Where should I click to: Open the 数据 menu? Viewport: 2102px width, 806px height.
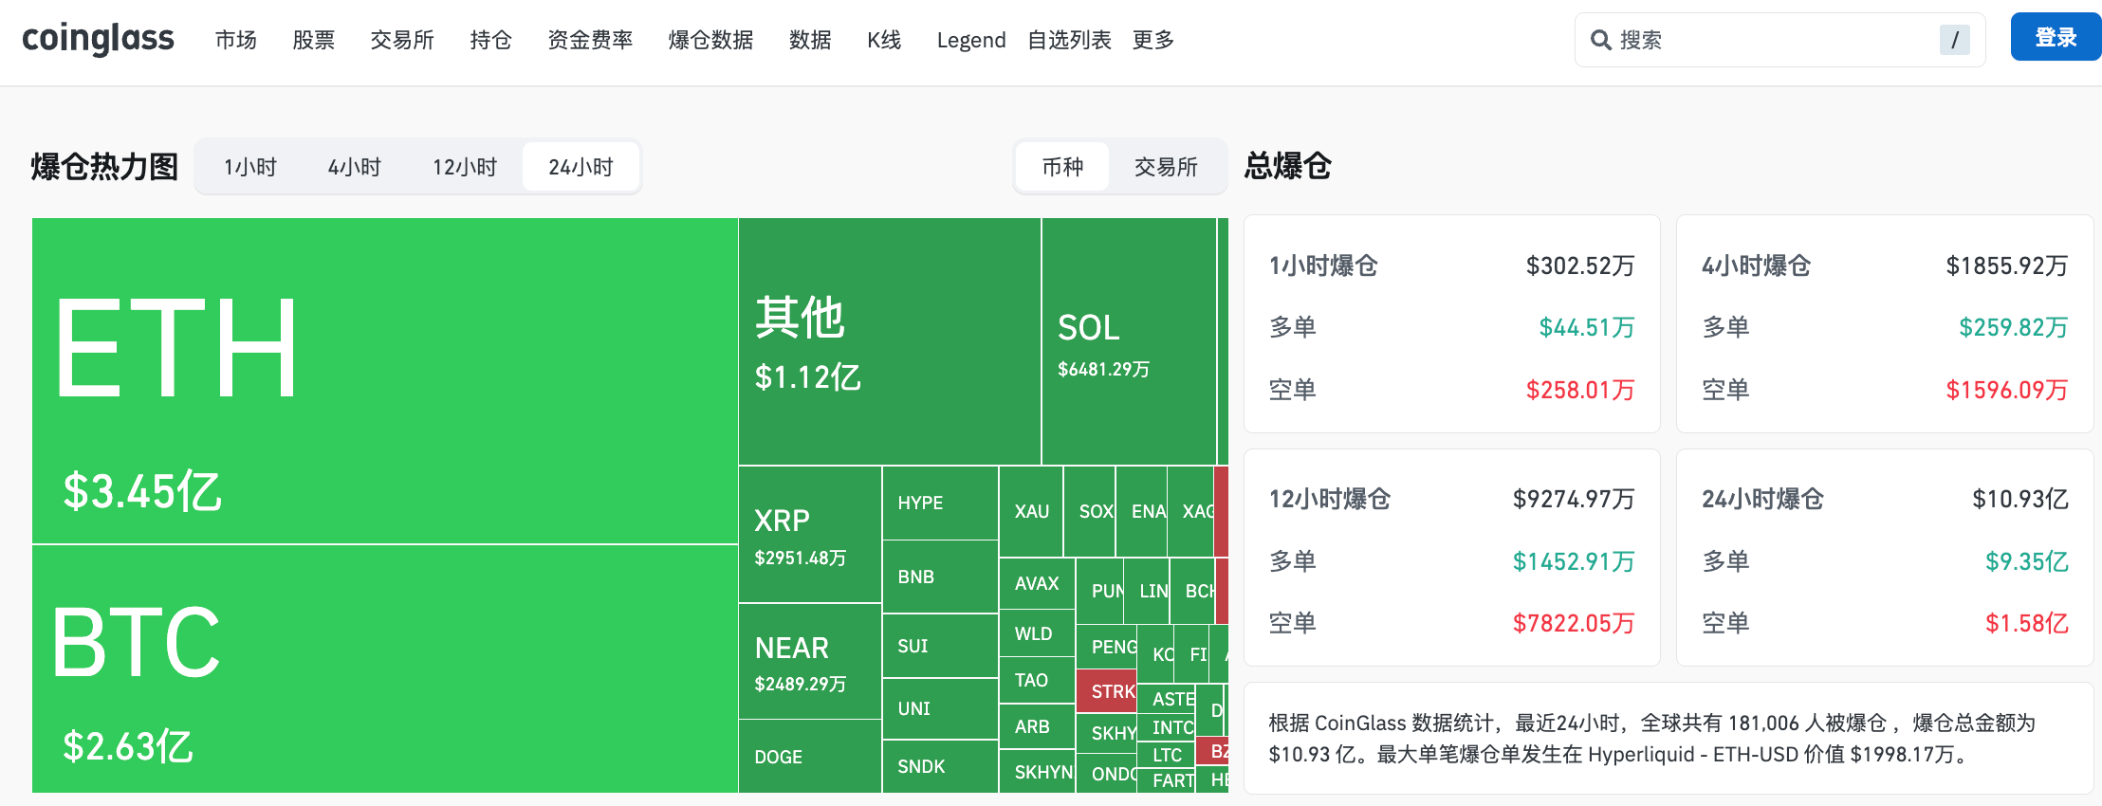coord(811,40)
